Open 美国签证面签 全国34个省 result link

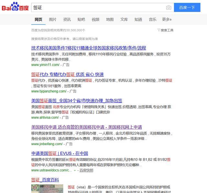tap(77, 101)
